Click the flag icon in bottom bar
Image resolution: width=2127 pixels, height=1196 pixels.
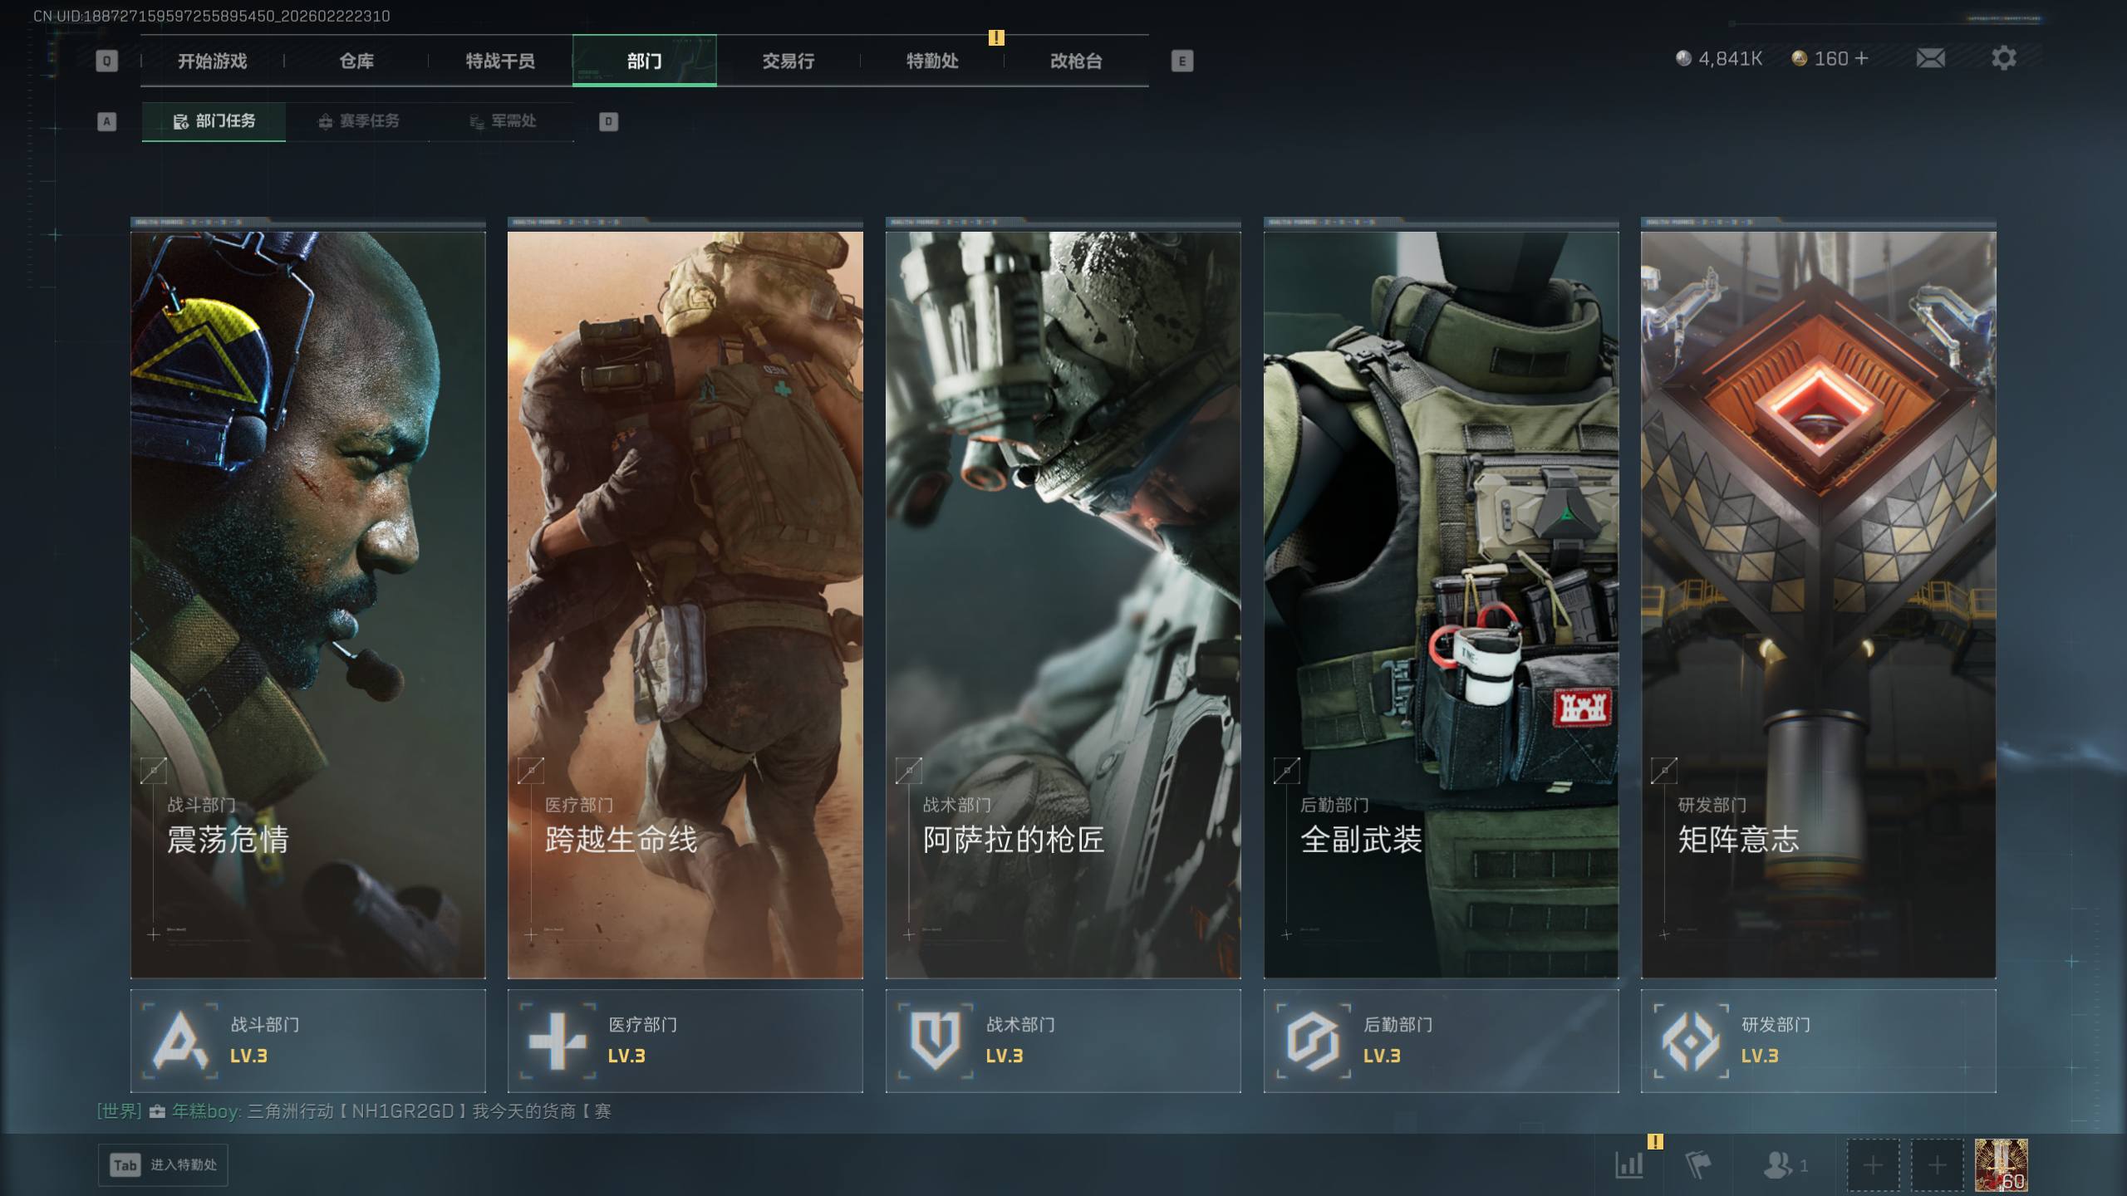[1697, 1164]
